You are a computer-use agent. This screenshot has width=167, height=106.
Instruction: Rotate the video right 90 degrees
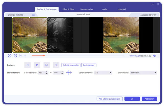pyautogui.click(x=37, y=65)
